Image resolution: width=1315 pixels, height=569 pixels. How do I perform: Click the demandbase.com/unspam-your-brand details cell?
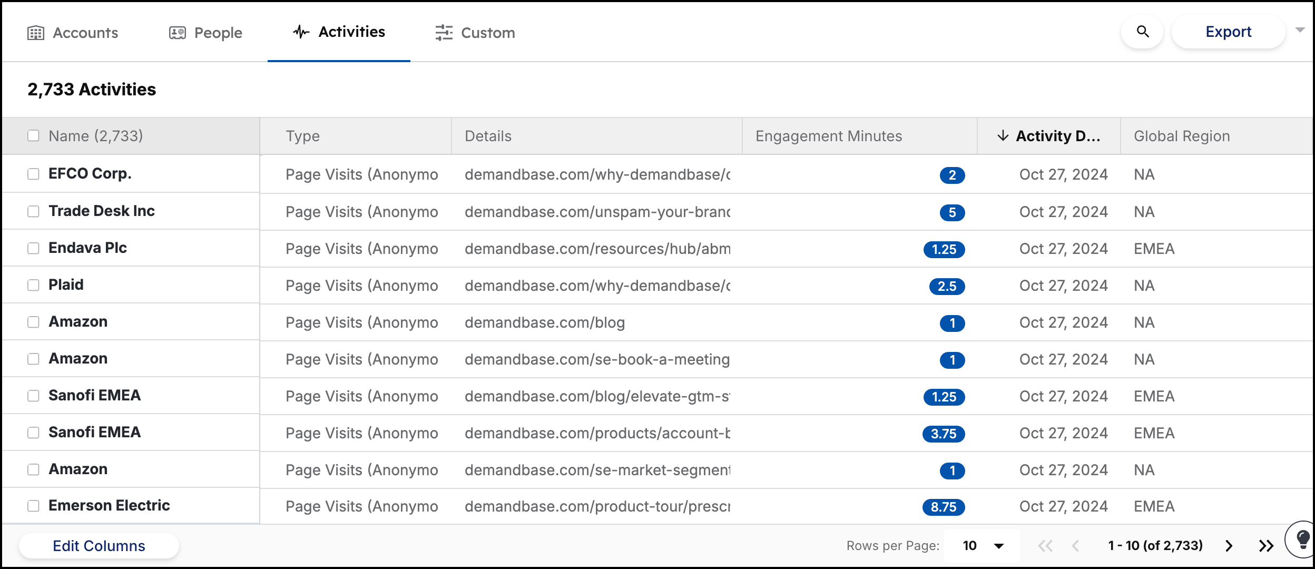point(597,212)
